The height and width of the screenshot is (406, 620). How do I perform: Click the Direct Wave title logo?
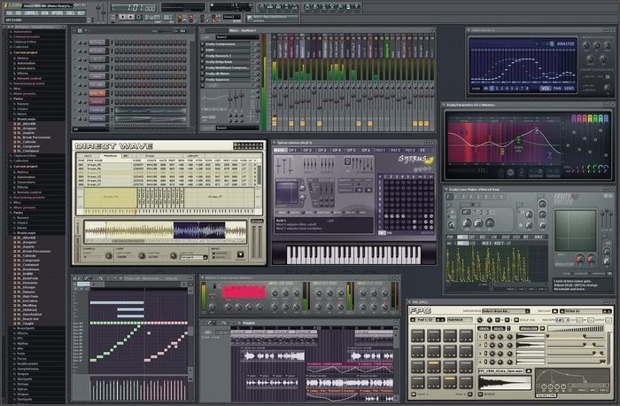pyautogui.click(x=114, y=146)
